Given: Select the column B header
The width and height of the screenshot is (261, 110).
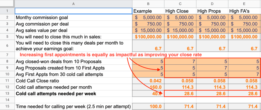Looking at the screenshot, I should click(x=148, y=4).
